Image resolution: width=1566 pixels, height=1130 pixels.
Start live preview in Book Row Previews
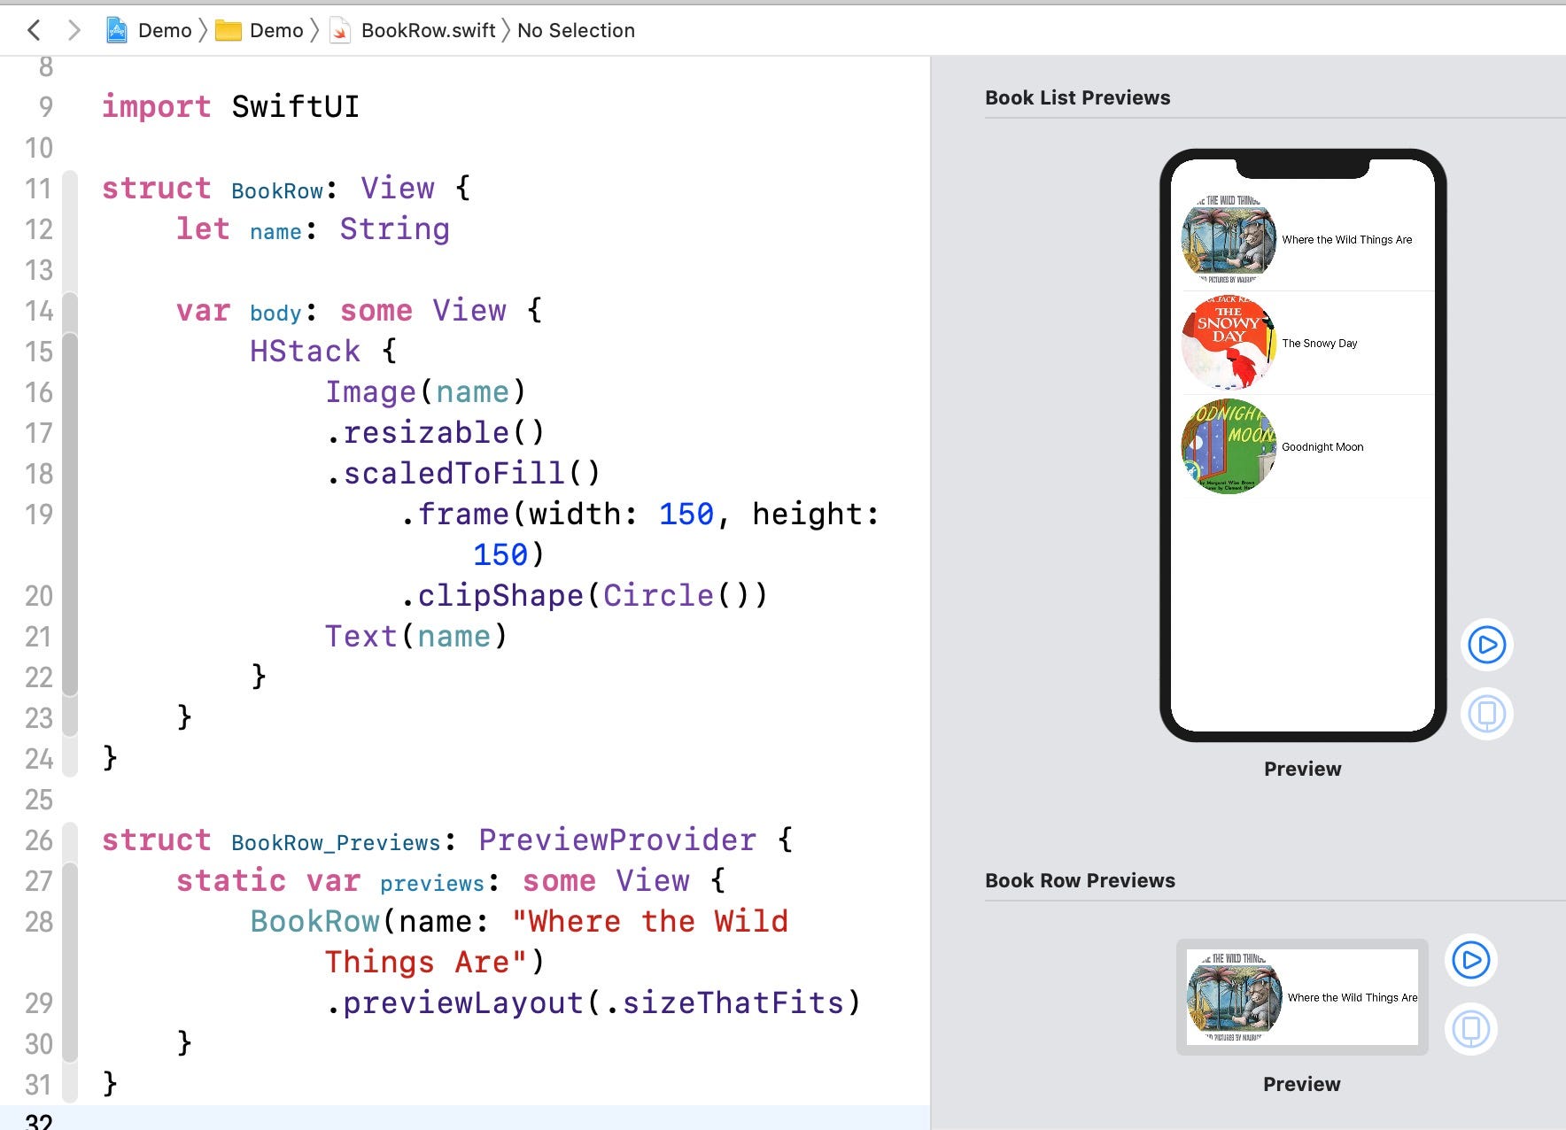pos(1471,960)
